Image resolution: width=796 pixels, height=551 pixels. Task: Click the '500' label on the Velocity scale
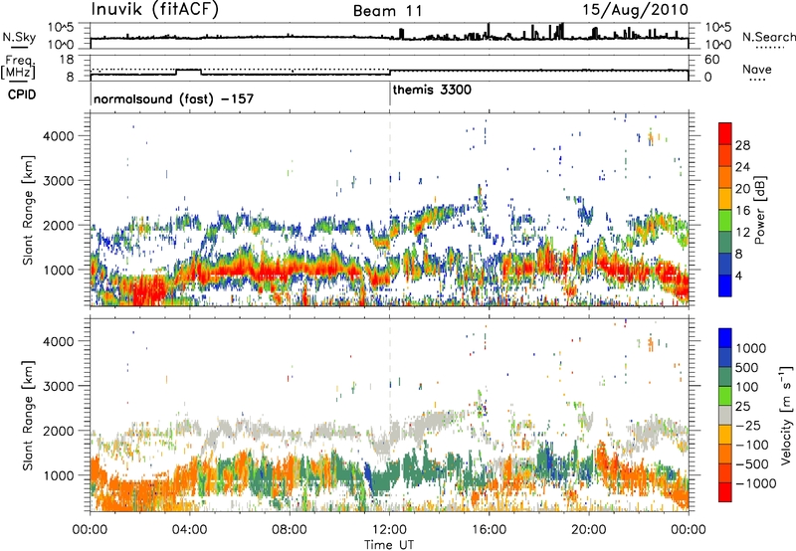747,367
